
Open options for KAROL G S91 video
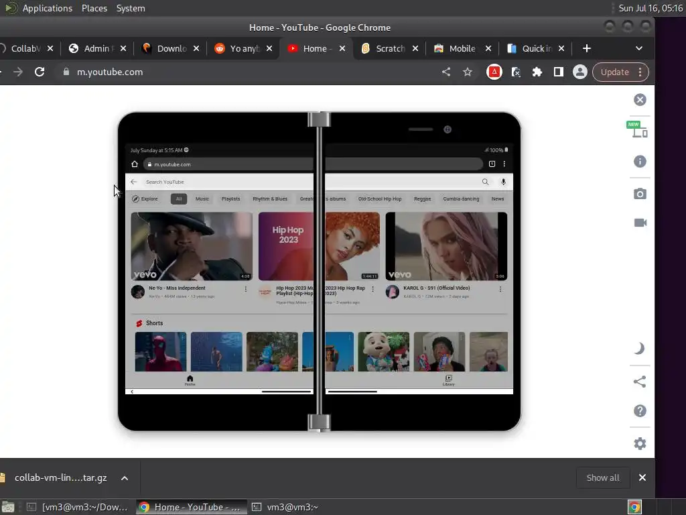coord(500,289)
